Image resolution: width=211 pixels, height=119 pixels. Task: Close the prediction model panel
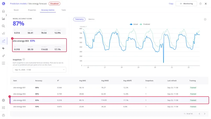point(206,4)
